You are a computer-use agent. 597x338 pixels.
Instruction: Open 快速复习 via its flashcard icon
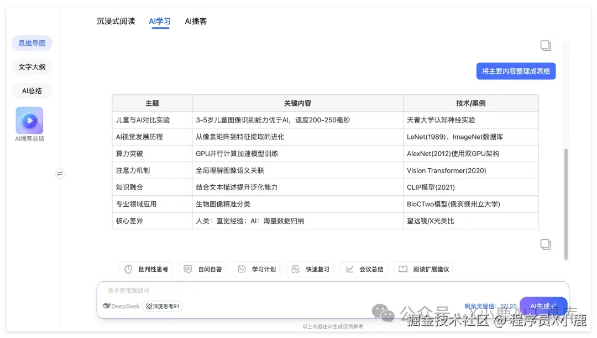(295, 269)
